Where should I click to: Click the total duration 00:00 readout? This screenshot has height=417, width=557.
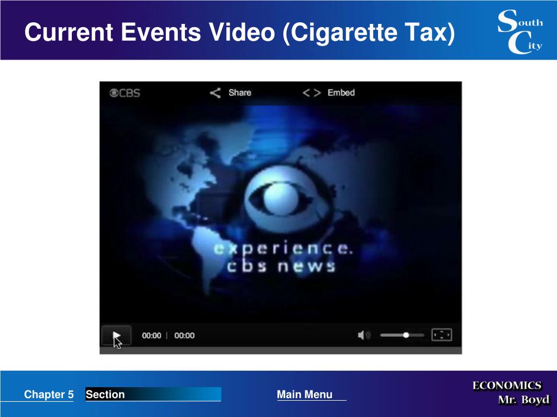(x=184, y=336)
